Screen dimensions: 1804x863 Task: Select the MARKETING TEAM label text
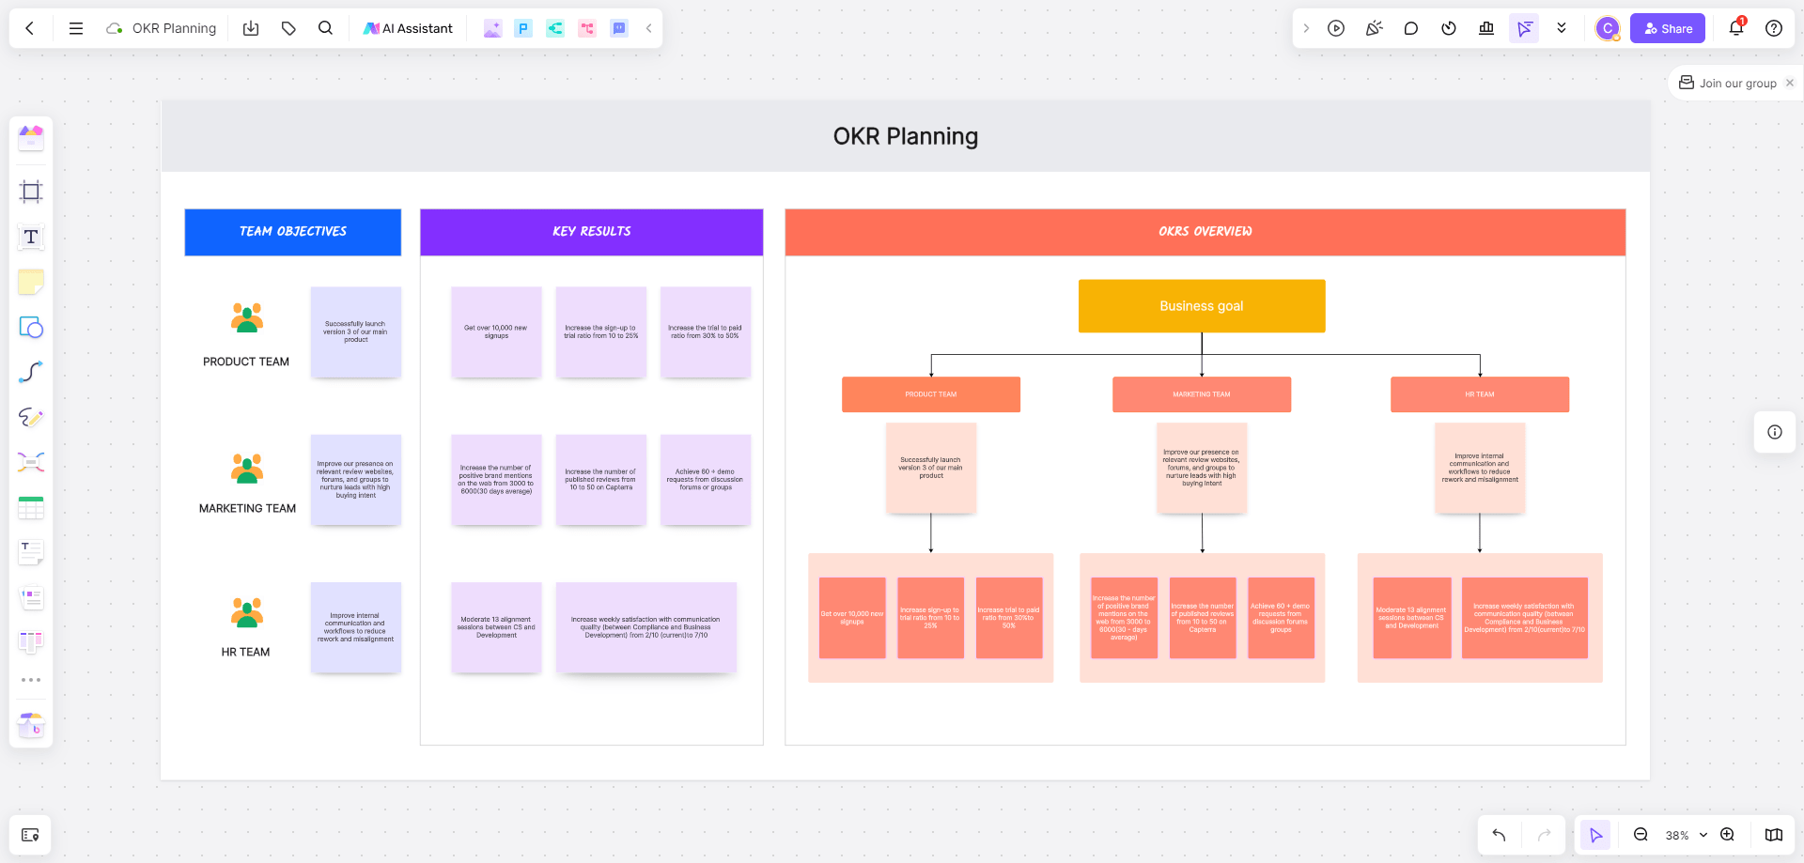247,508
